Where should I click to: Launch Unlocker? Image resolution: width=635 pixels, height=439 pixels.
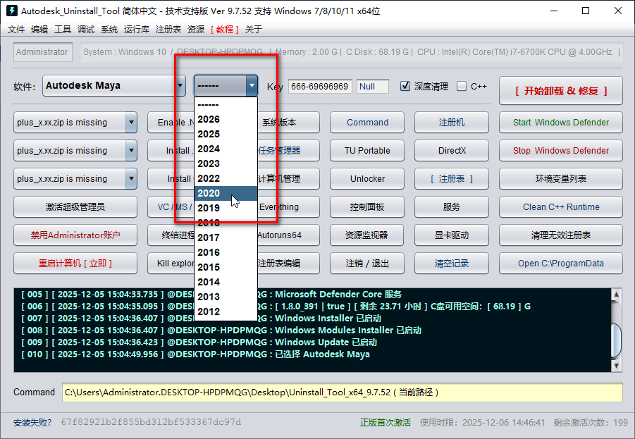pos(367,178)
